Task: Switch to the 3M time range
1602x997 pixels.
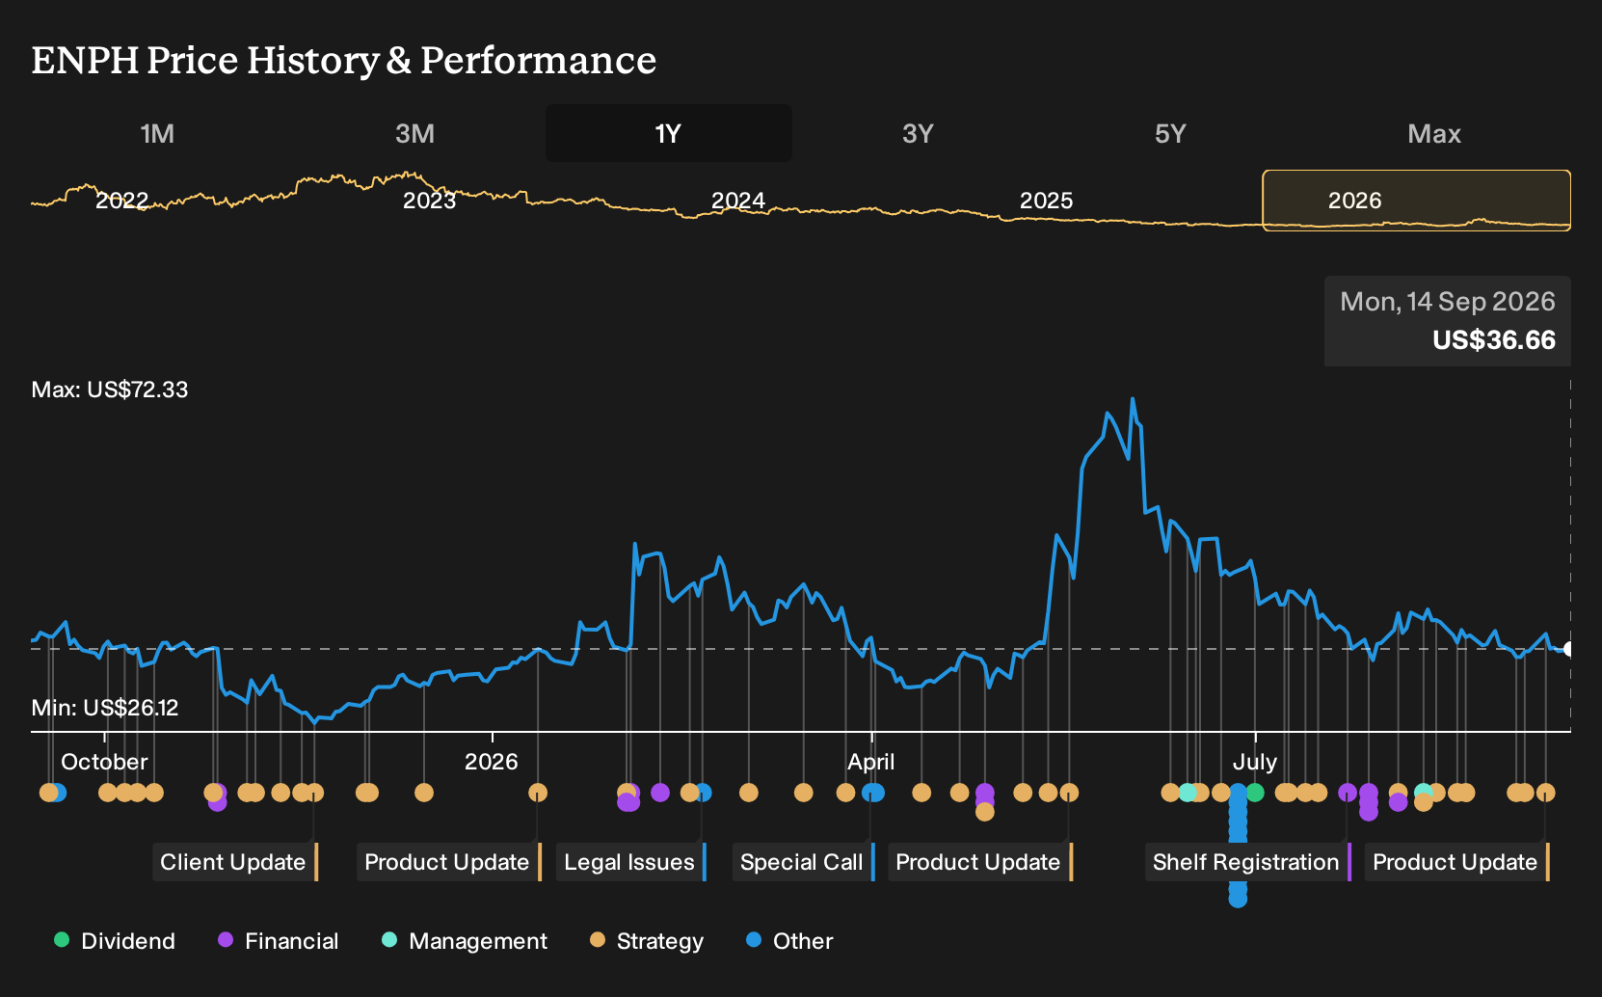Action: tap(414, 133)
